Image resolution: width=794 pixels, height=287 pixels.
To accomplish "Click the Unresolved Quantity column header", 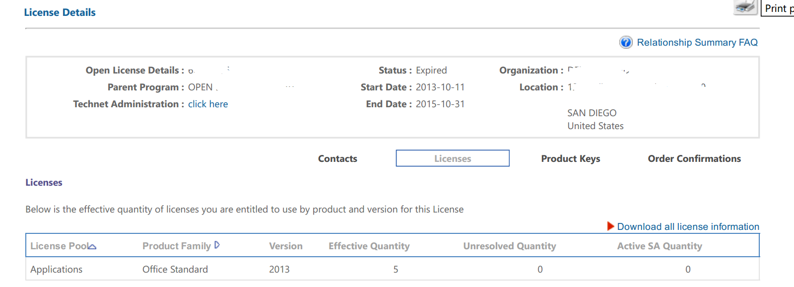I will click(x=510, y=246).
